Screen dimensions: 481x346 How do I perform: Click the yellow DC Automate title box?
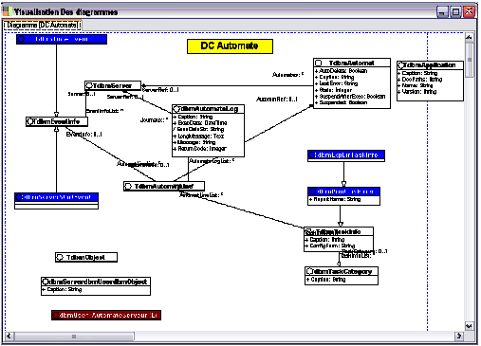230,46
